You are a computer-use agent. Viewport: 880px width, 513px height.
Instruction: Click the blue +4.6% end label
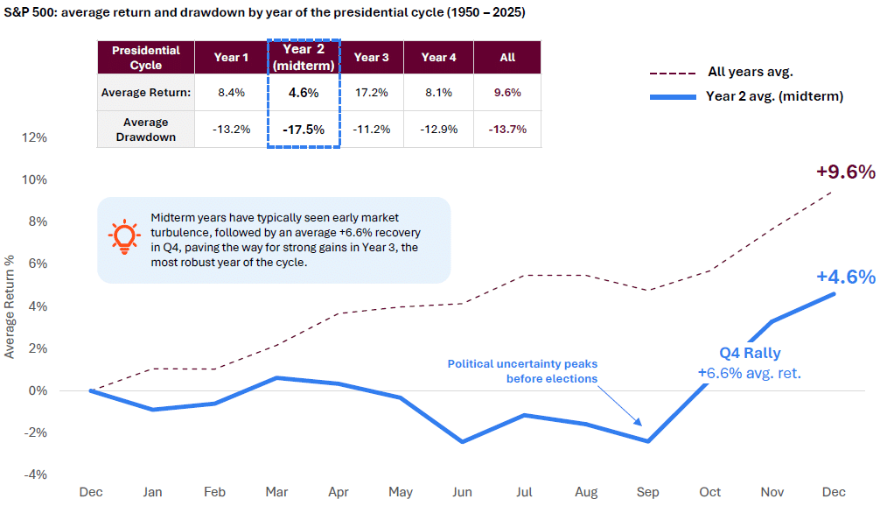click(x=845, y=278)
